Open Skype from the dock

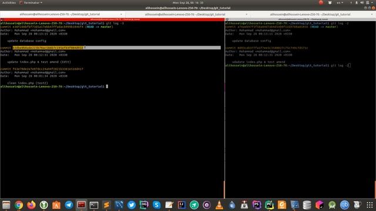pyautogui.click(x=157, y=205)
